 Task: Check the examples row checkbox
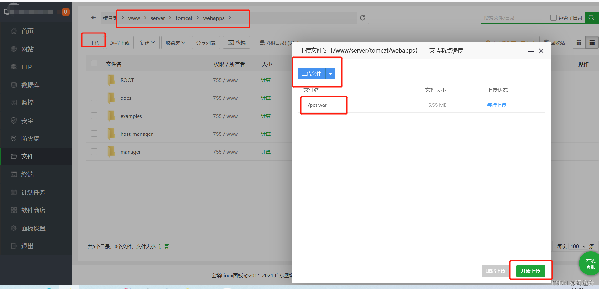(94, 116)
